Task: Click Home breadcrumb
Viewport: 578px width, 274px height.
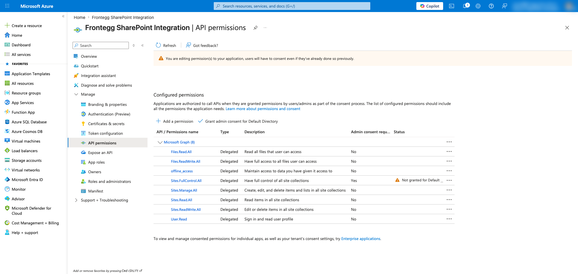Action: 79,17
